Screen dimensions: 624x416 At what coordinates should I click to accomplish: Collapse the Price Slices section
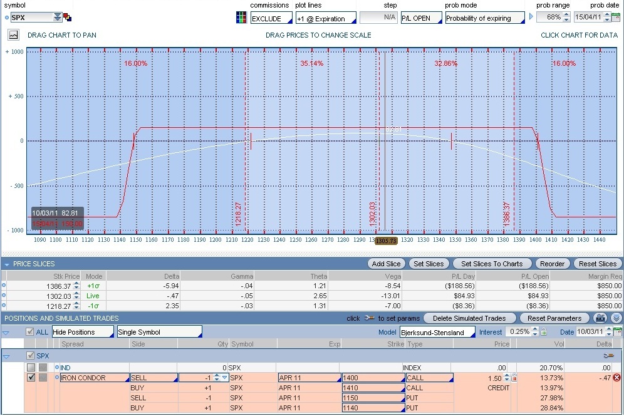coord(8,264)
